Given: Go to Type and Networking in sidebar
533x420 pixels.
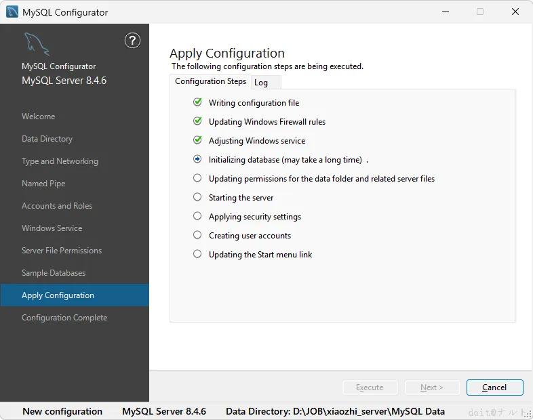Looking at the screenshot, I should pyautogui.click(x=60, y=161).
